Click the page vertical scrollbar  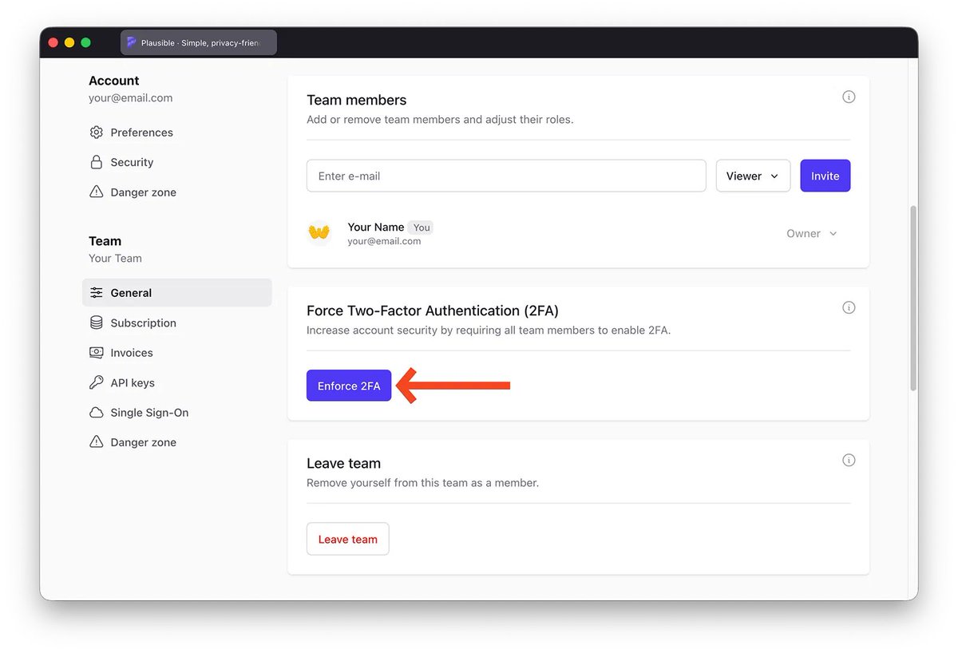point(913,298)
